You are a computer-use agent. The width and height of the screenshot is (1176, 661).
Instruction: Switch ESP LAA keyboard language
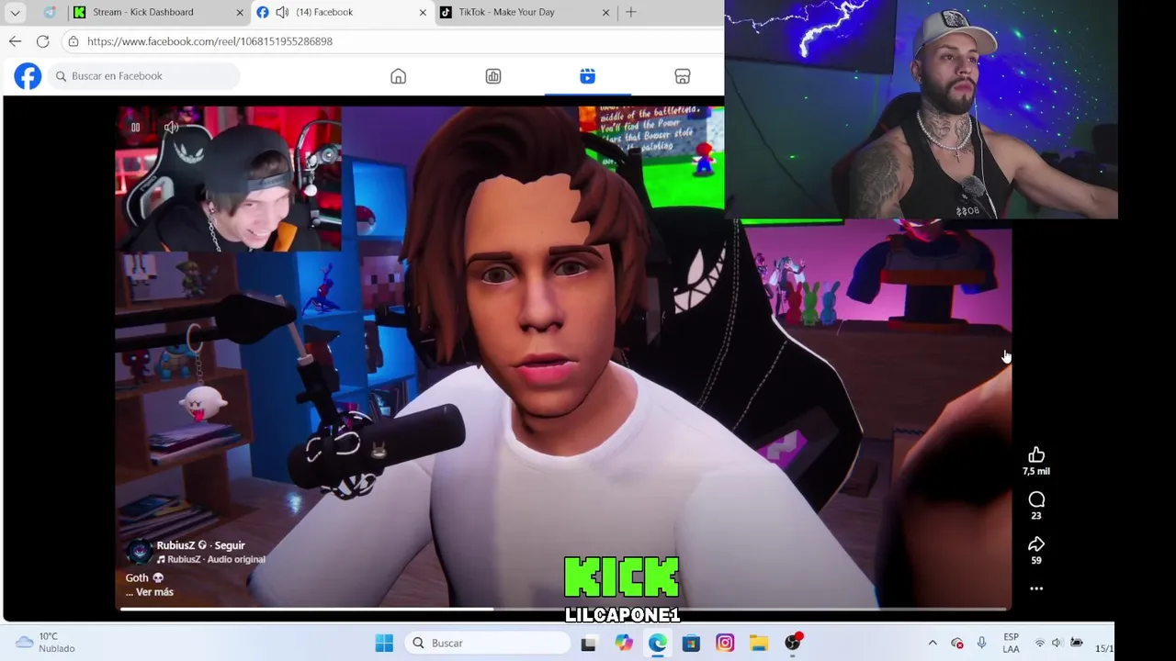click(1011, 643)
